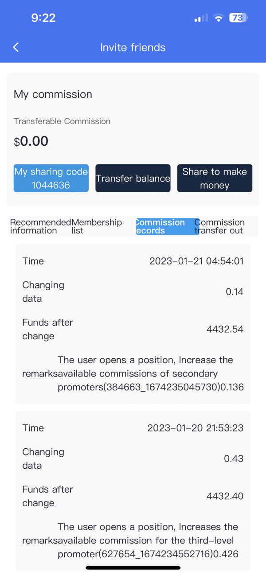This screenshot has height=575, width=266.
Task: Tap the Invite friends page title
Action: (133, 47)
